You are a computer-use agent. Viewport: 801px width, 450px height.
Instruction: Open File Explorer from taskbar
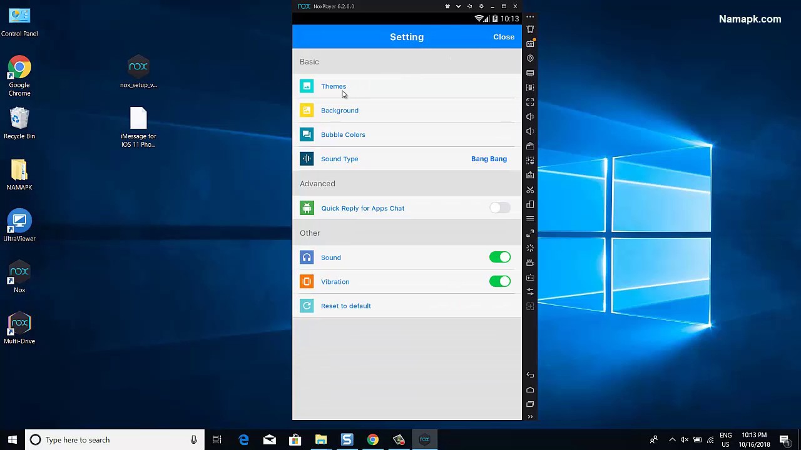click(x=321, y=440)
